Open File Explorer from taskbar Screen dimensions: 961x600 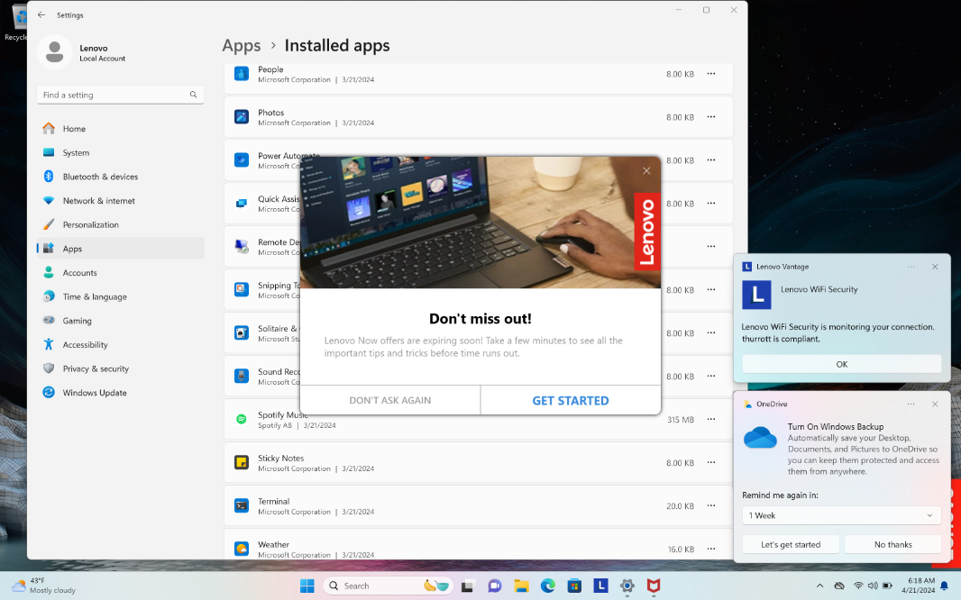tap(521, 586)
